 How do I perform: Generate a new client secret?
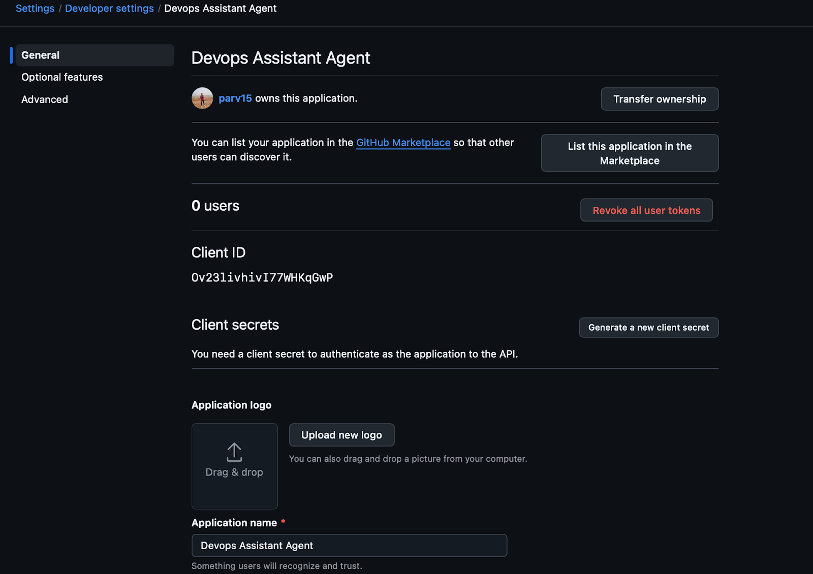648,328
